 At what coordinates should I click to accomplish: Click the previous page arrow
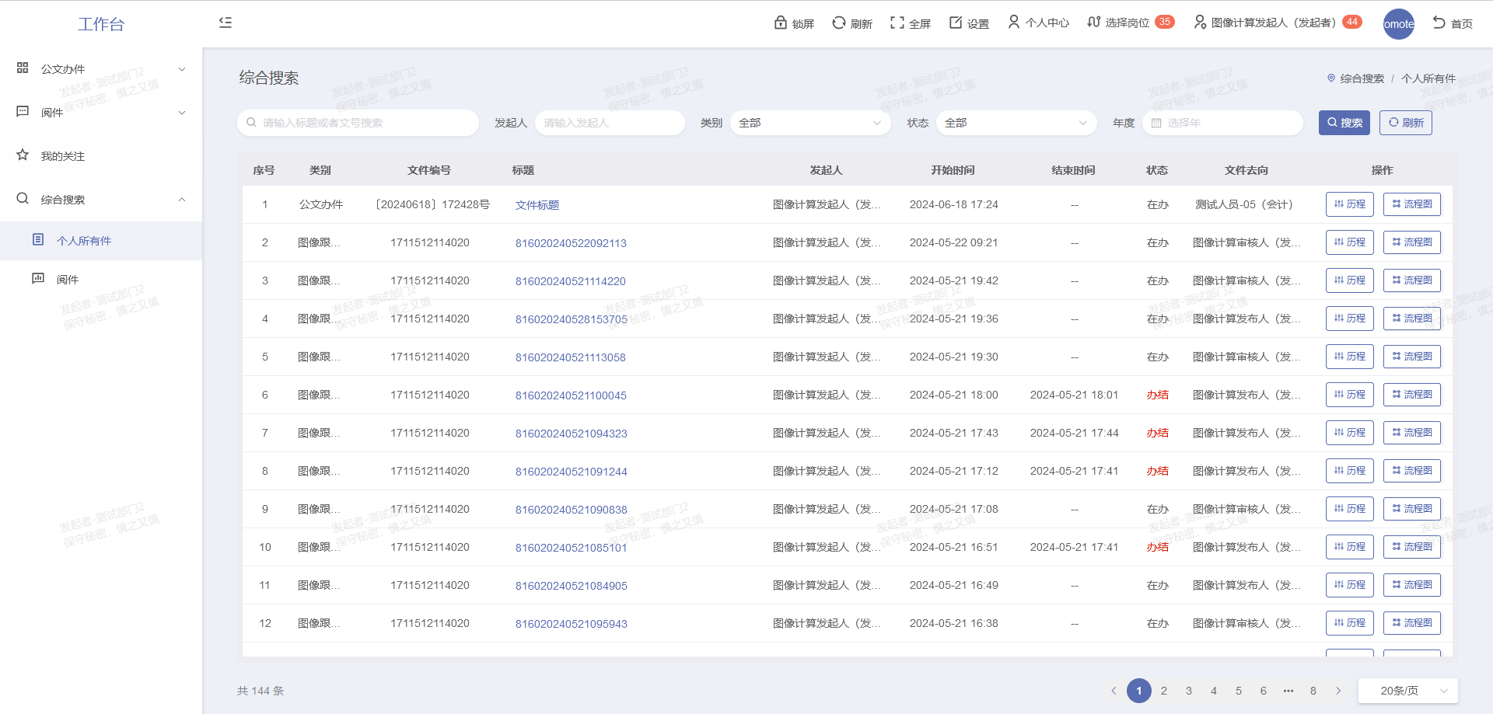(1114, 691)
